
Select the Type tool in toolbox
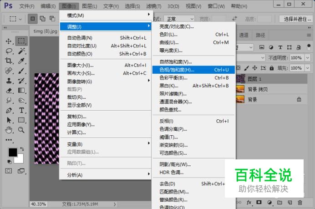click(21, 110)
